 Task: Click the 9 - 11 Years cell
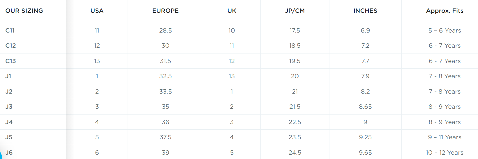pos(445,137)
